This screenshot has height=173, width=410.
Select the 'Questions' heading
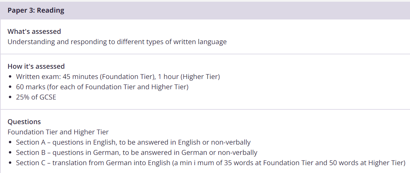(24, 122)
